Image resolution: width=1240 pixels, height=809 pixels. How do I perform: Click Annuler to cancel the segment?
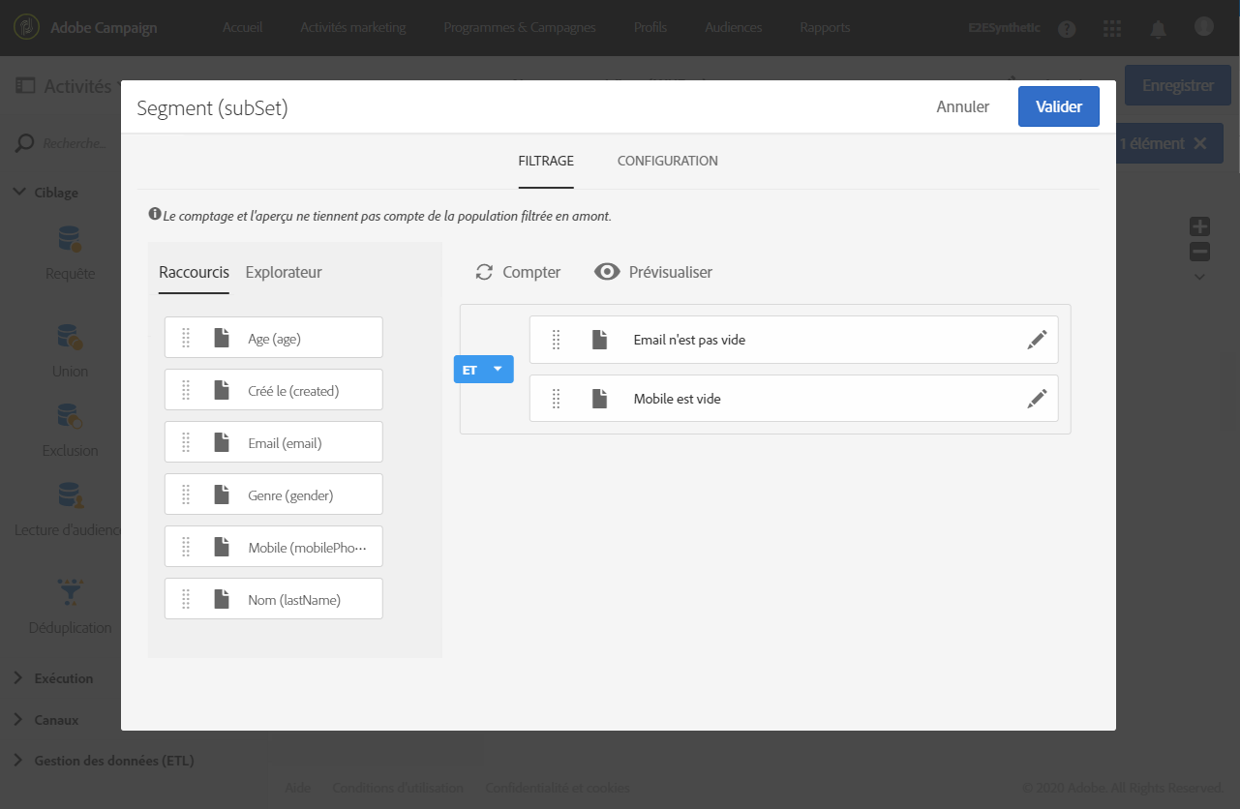click(963, 106)
